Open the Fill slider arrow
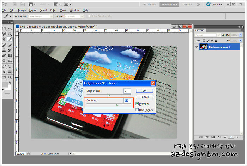 (240, 41)
